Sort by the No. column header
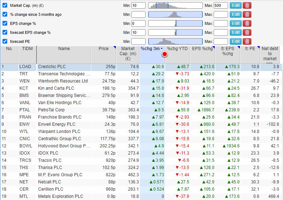The height and width of the screenshot is (200, 283). tap(9, 54)
